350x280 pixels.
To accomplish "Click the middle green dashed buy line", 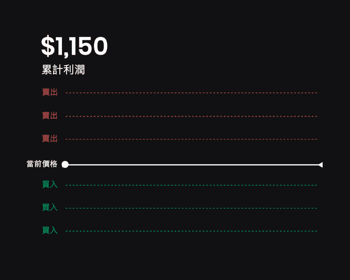I will pos(191,208).
